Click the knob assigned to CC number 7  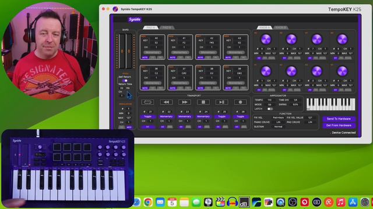(317, 39)
